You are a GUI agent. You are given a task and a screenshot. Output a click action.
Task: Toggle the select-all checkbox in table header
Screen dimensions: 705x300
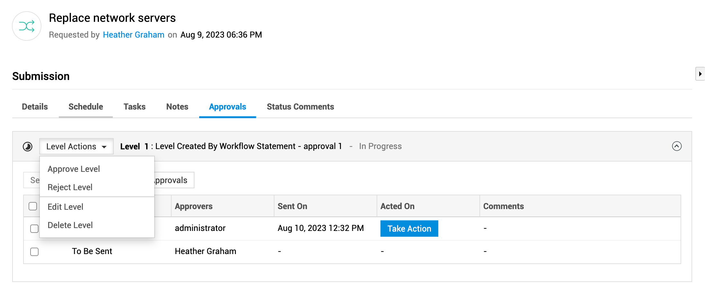[33, 206]
